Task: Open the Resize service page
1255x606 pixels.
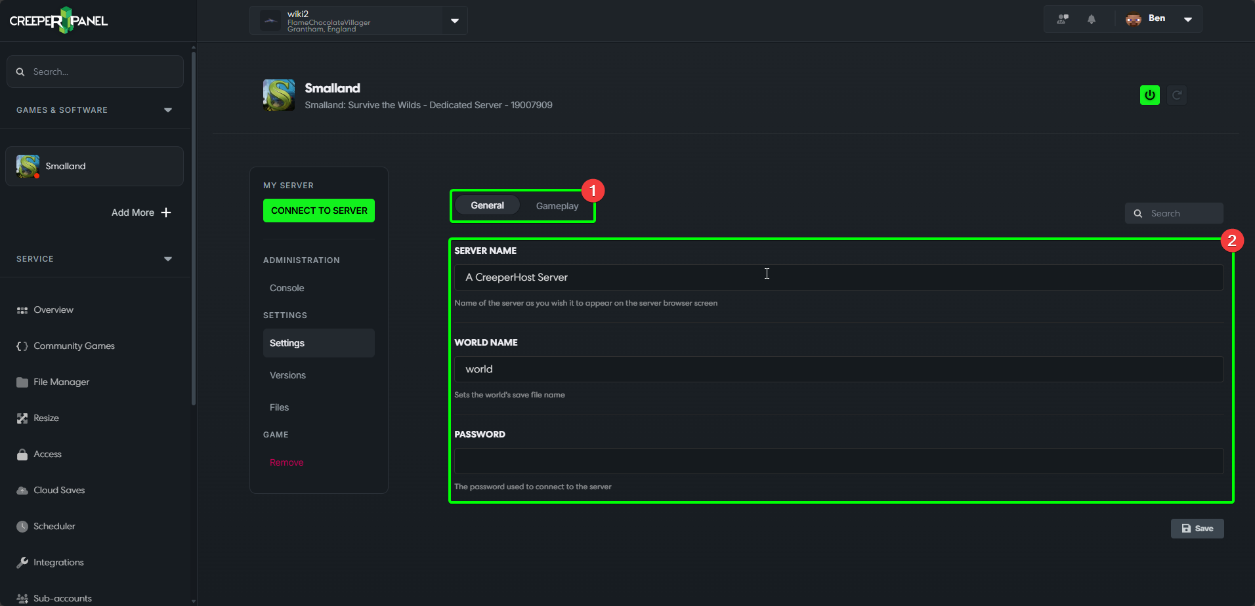Action: click(x=46, y=418)
